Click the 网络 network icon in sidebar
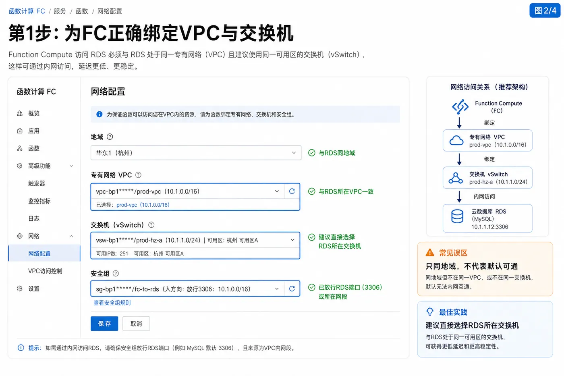Image resolution: width=564 pixels, height=376 pixels. [x=20, y=236]
